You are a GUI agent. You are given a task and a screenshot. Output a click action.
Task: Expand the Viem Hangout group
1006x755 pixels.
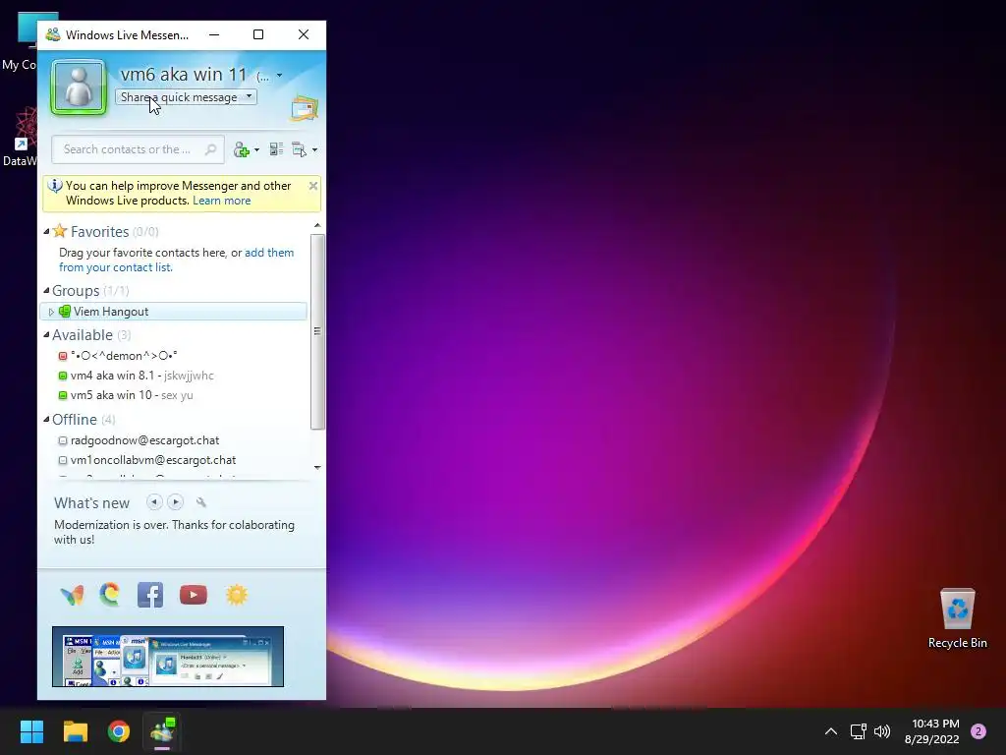51,312
